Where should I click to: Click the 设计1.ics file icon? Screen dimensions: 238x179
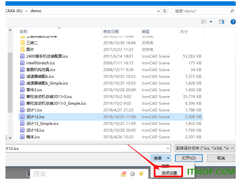click(22, 110)
